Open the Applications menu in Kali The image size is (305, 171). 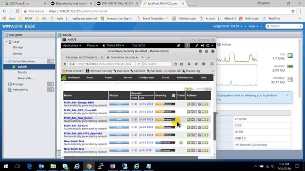point(72,46)
